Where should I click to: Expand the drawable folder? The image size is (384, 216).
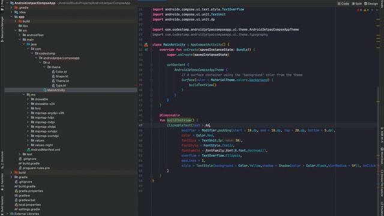(x=28, y=99)
